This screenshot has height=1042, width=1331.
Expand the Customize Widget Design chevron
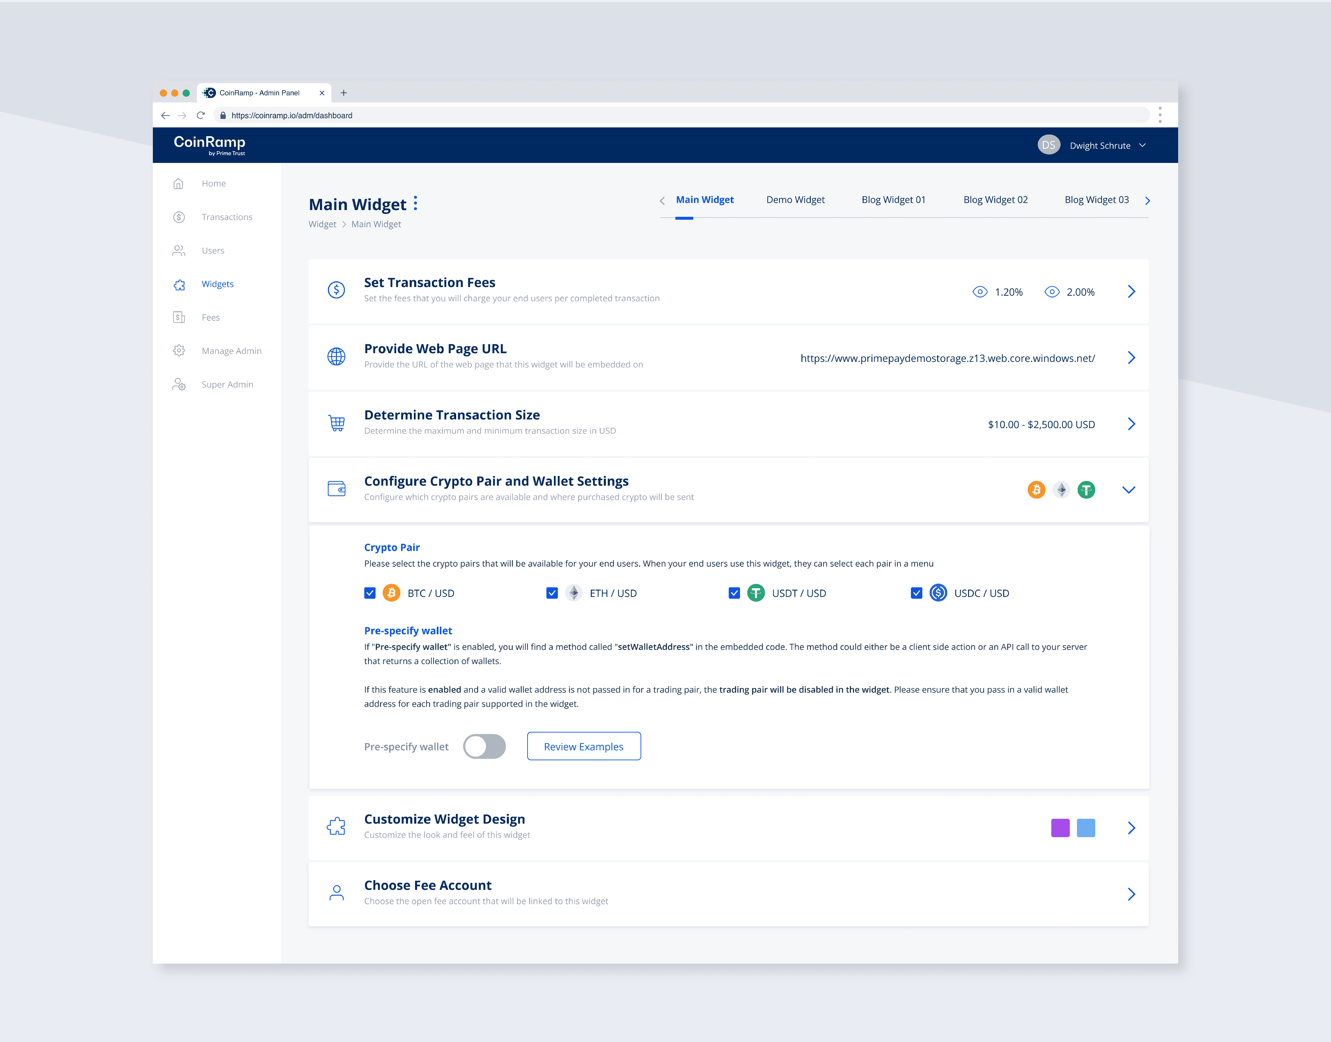click(1132, 828)
